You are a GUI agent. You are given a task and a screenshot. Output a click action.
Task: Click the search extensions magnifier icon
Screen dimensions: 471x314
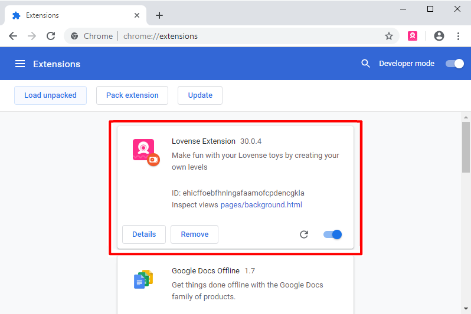click(366, 64)
